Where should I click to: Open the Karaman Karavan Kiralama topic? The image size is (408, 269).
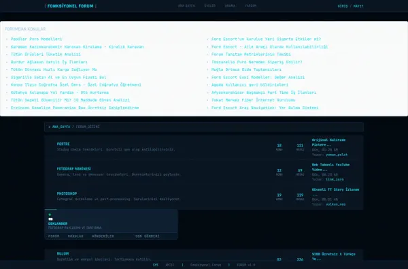[x=77, y=47]
